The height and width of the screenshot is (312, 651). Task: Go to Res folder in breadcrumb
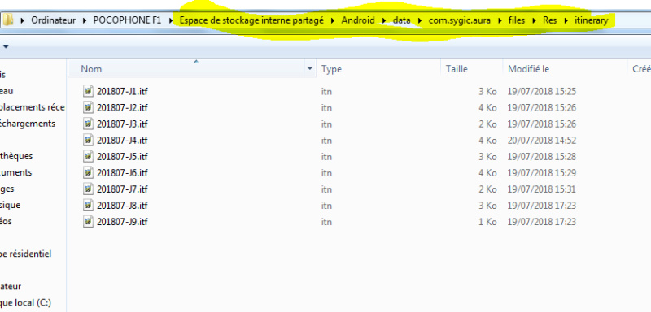550,20
